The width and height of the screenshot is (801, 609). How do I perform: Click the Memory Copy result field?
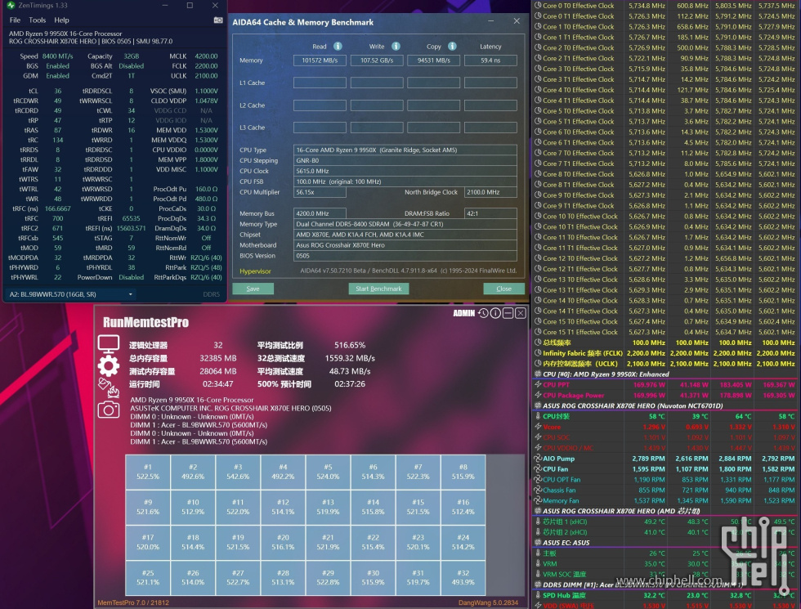pos(434,60)
